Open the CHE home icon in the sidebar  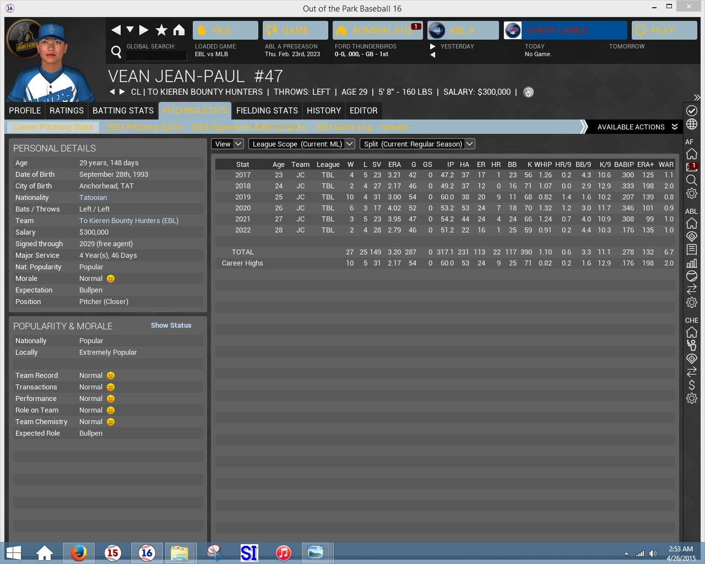point(692,332)
